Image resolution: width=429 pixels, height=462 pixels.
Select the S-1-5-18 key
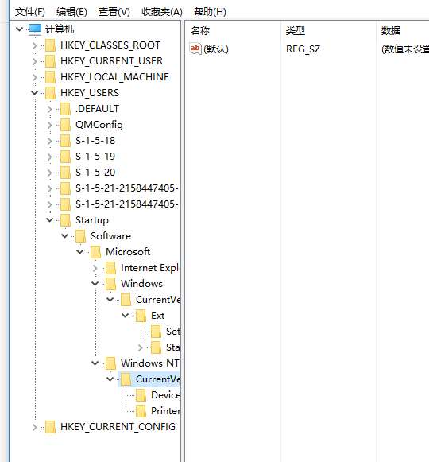(95, 141)
